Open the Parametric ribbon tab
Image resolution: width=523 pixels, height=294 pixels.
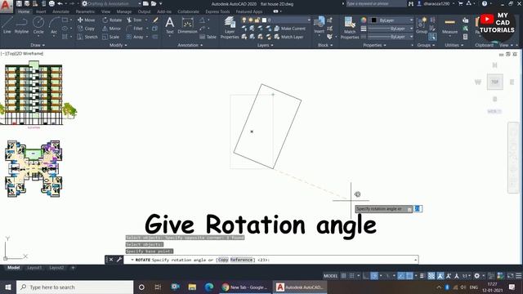pyautogui.click(x=85, y=11)
